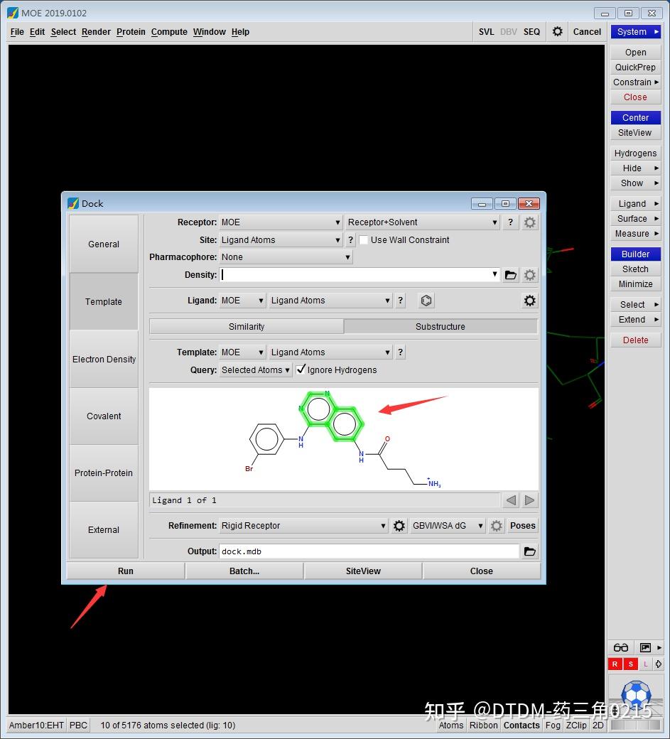
Task: Show next ligand with right arrow
Action: point(529,500)
